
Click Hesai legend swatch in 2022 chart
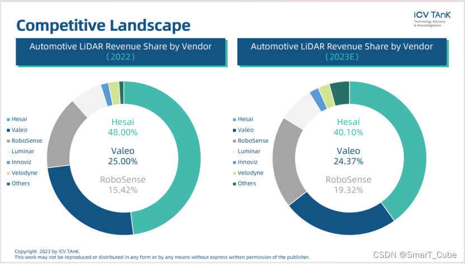(x=8, y=120)
